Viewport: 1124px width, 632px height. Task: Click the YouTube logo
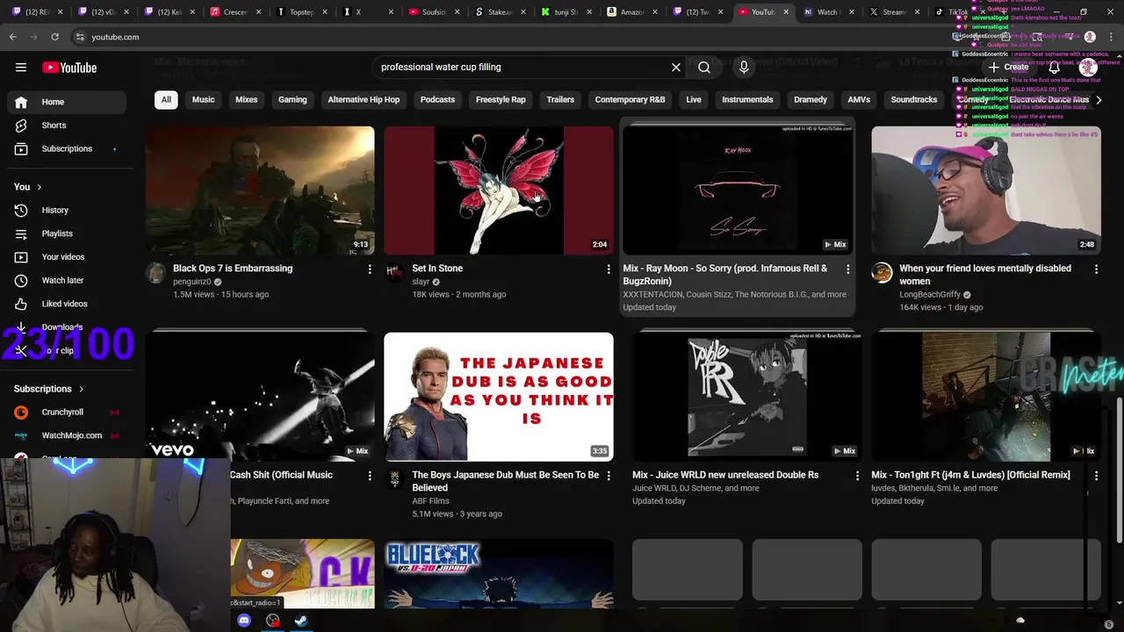click(x=69, y=68)
